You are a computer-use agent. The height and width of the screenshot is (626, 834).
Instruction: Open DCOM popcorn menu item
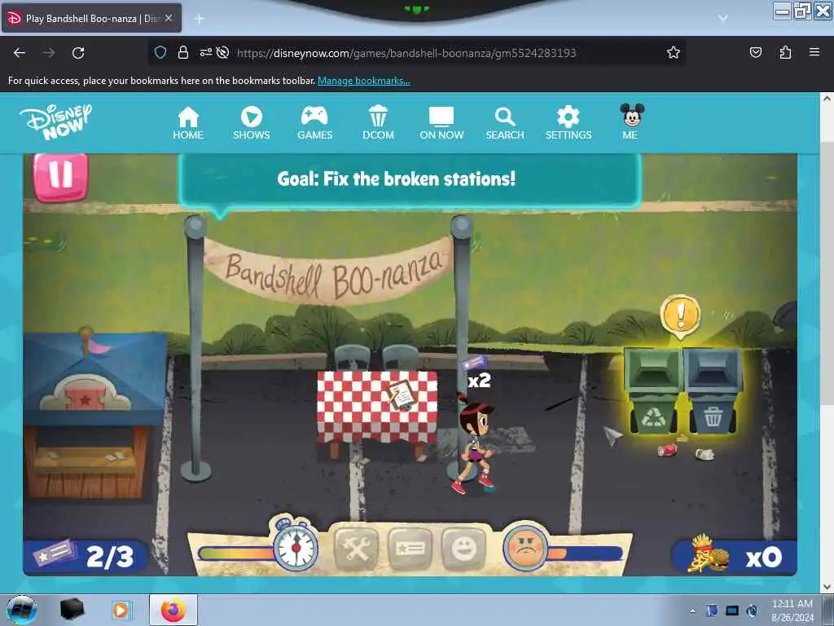click(378, 123)
